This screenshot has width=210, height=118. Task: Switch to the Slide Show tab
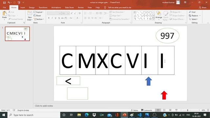click(x=69, y=8)
